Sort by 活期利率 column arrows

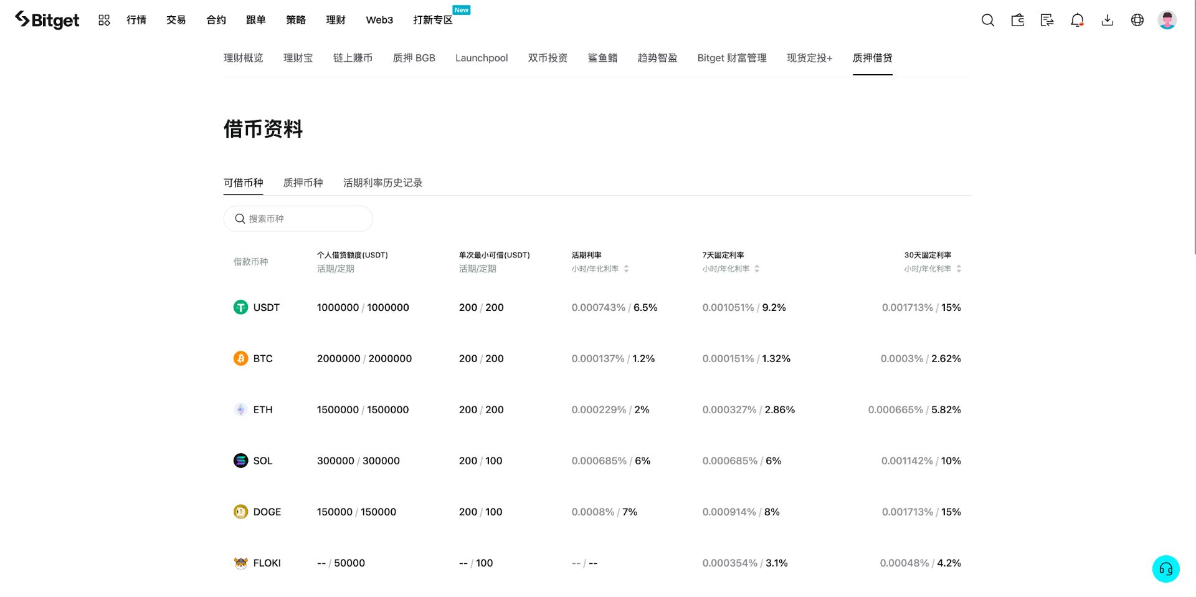tap(626, 269)
